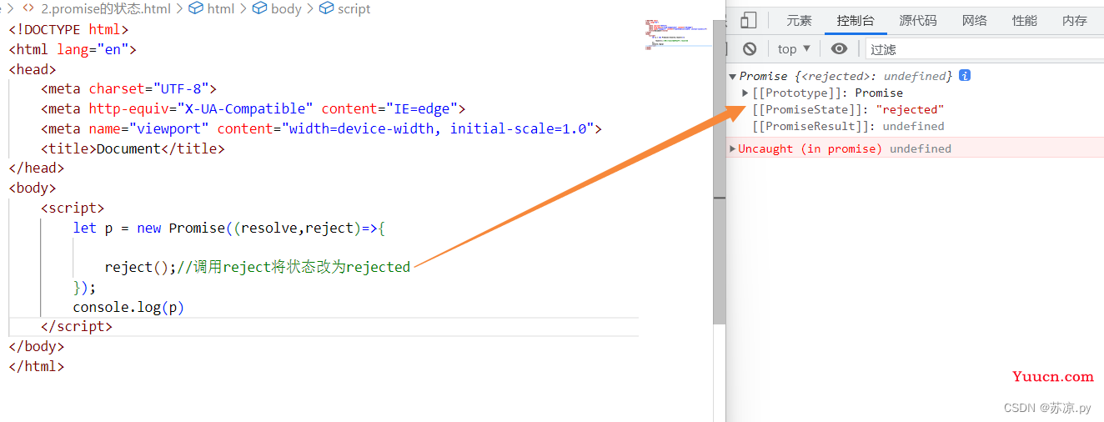1104x422 pixels.
Task: Click body breadcrumb segment
Action: point(286,8)
